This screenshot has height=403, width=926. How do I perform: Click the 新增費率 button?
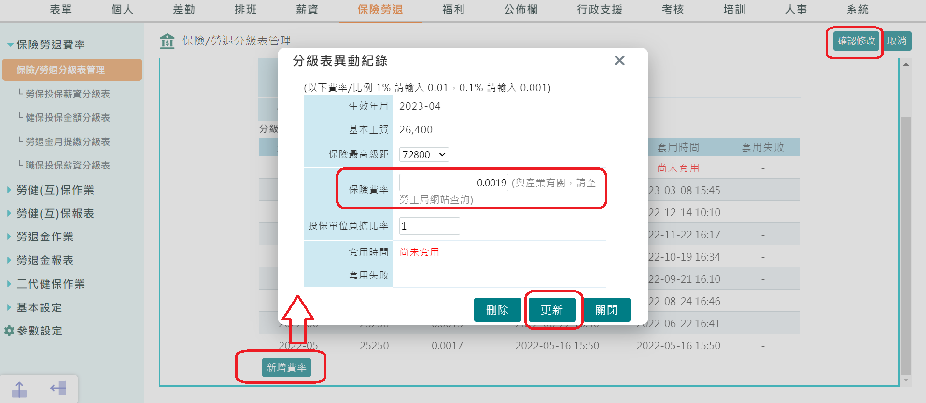pyautogui.click(x=286, y=368)
